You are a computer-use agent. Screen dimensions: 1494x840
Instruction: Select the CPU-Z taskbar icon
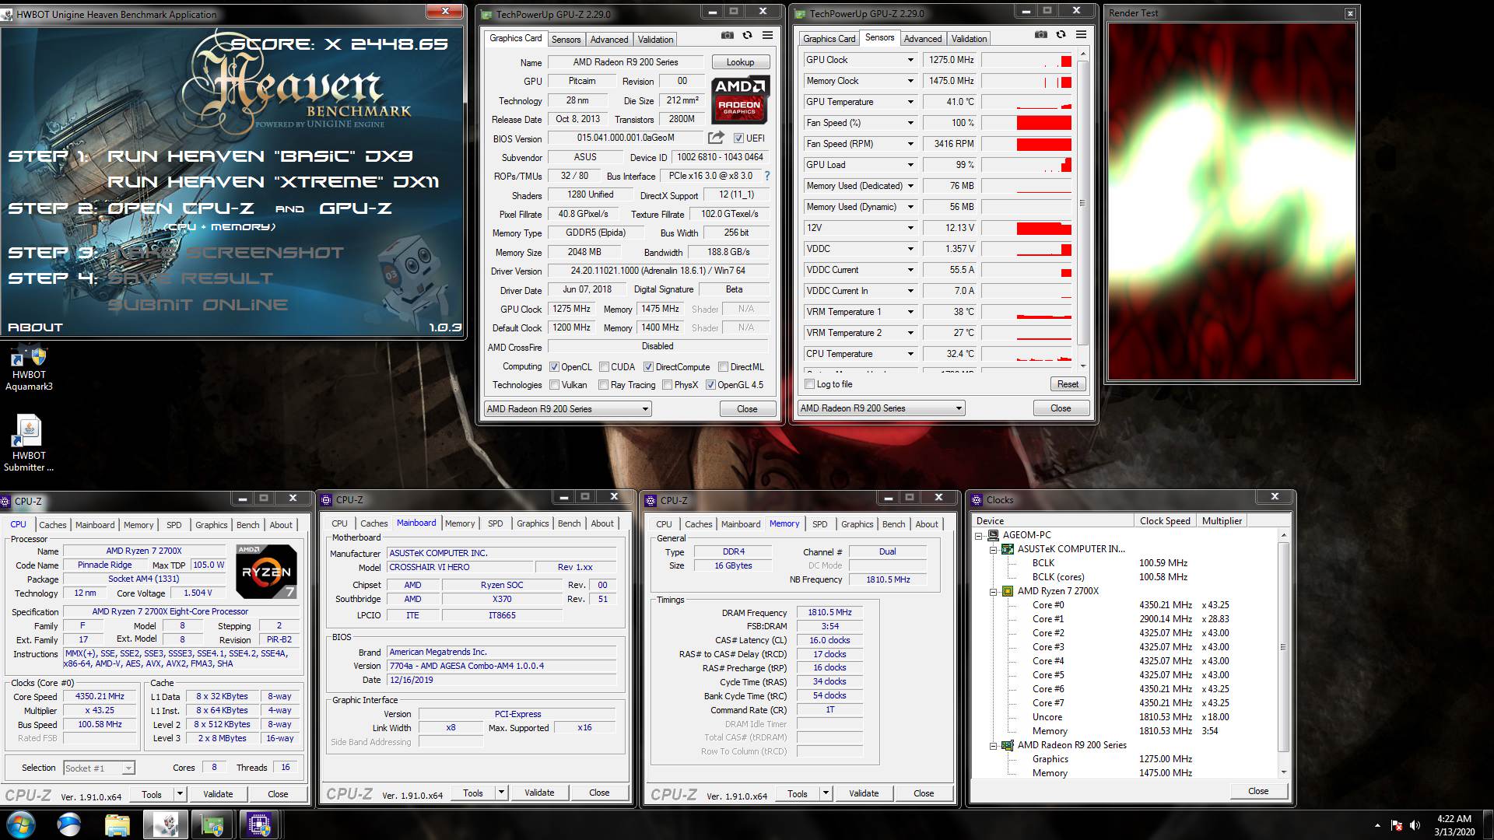259,824
